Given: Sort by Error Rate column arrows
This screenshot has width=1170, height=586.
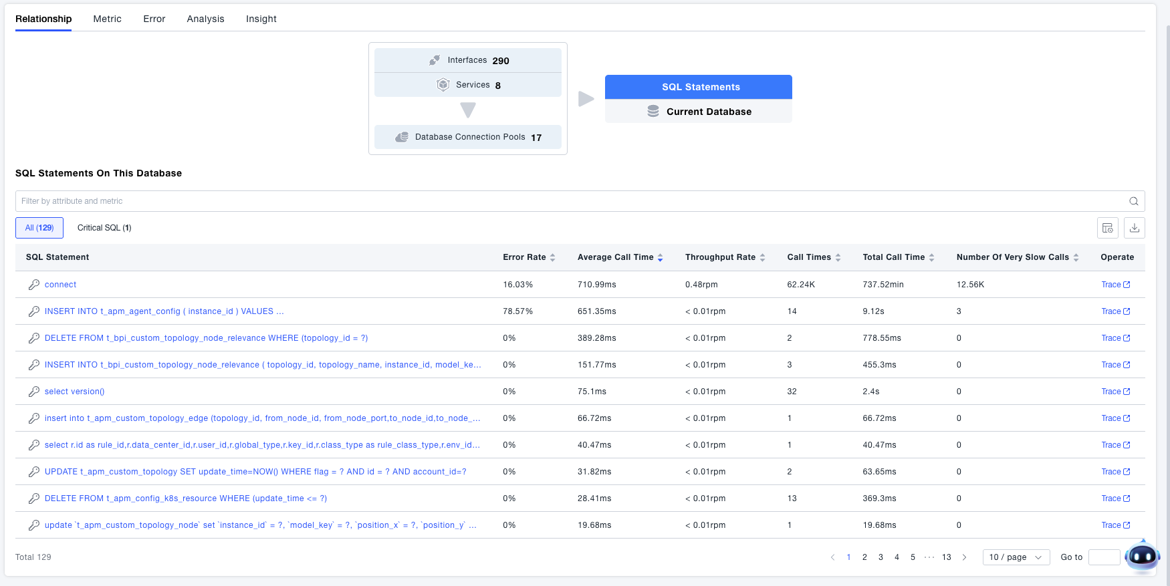Looking at the screenshot, I should (552, 257).
